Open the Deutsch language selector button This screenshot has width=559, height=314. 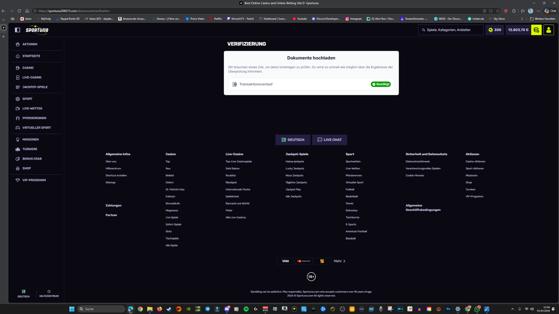coord(293,140)
